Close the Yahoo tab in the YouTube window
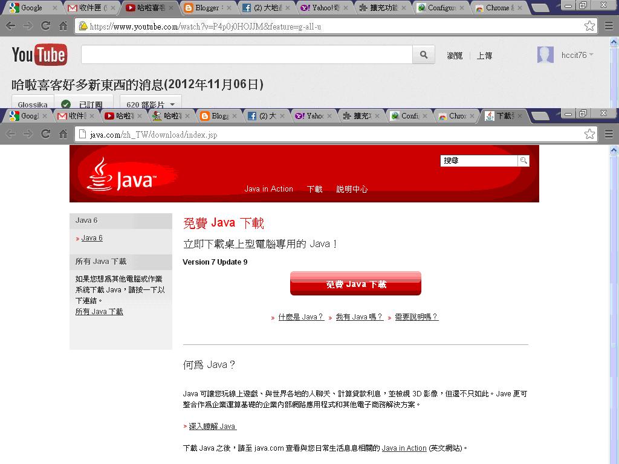 pyautogui.click(x=345, y=7)
